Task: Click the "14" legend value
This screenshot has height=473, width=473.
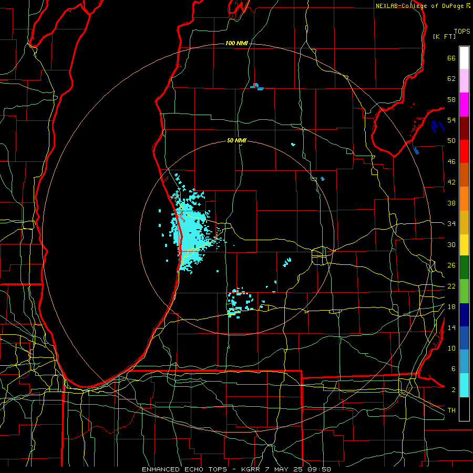Action: tap(451, 327)
